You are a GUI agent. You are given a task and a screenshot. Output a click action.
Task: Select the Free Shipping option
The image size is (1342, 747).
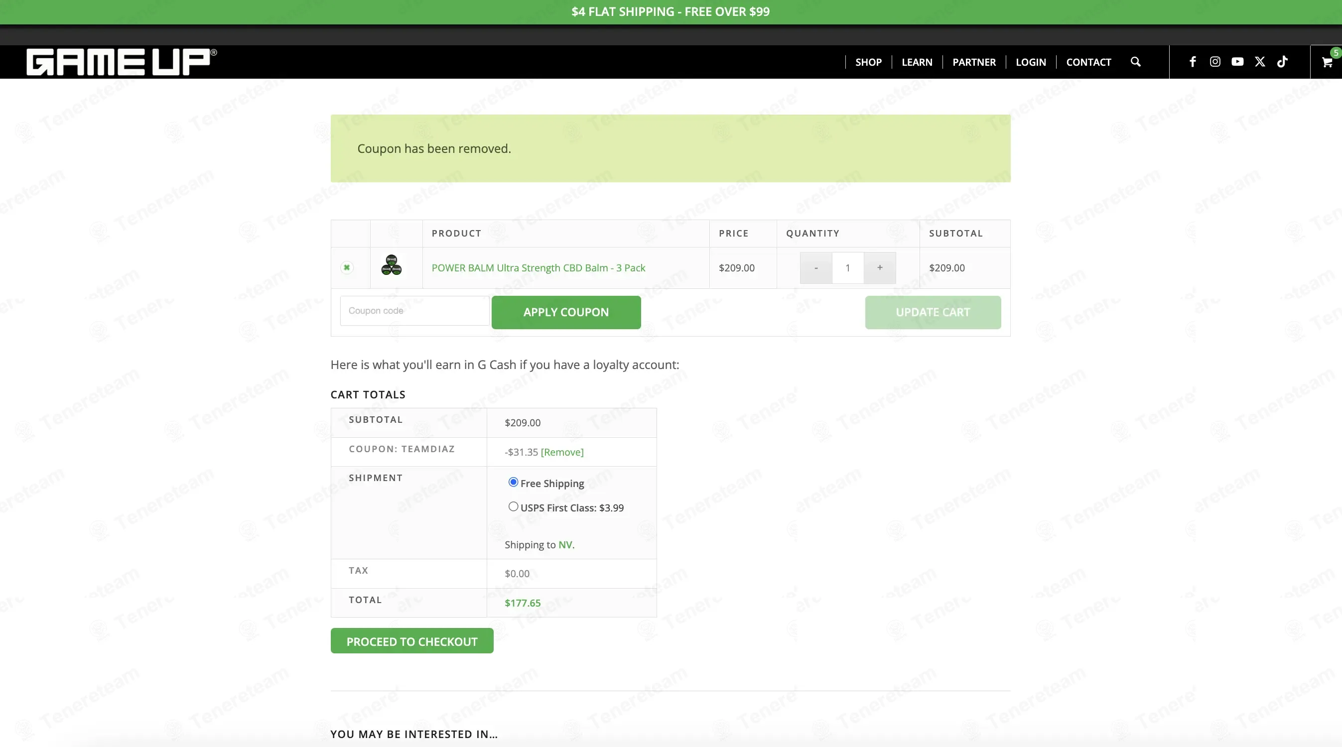(513, 483)
